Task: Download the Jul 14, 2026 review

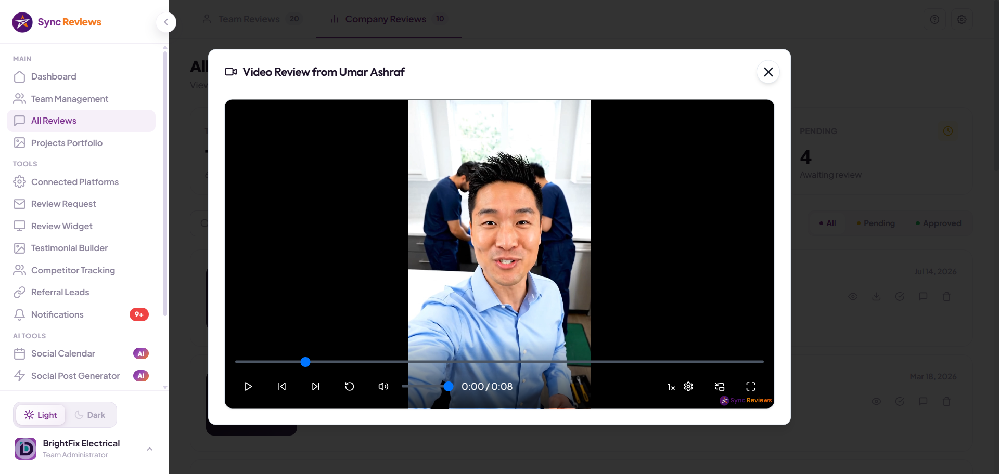Action: coord(876,296)
